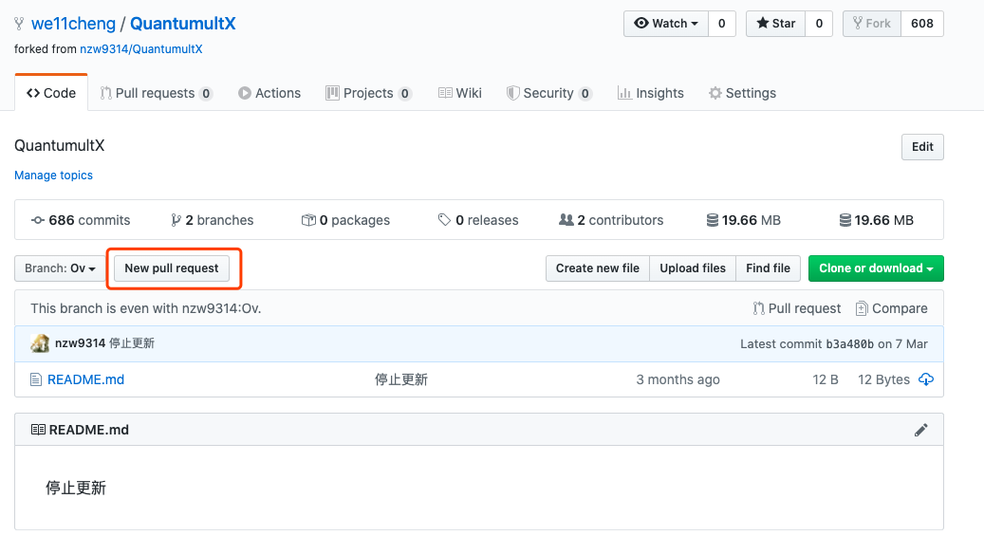Image resolution: width=984 pixels, height=554 pixels.
Task: View the 0 releases page
Action: (478, 220)
